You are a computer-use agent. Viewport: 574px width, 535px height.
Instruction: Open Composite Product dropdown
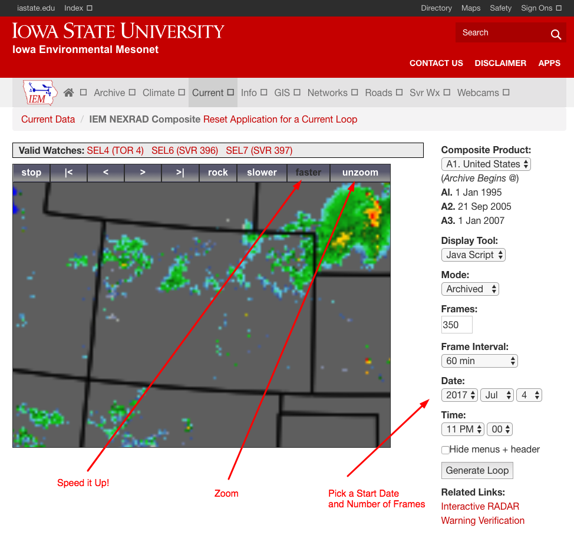point(486,164)
